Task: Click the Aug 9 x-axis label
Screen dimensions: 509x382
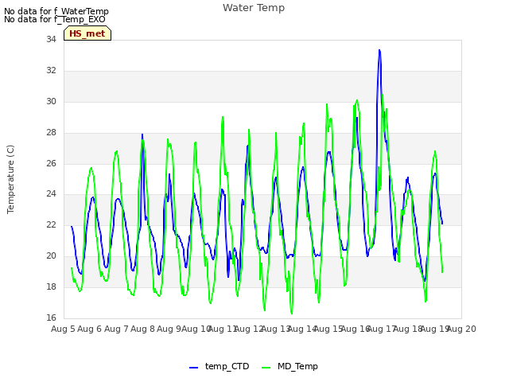Action: click(169, 329)
